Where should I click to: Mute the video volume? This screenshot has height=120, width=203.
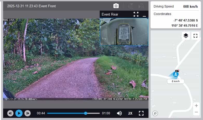coord(119,113)
